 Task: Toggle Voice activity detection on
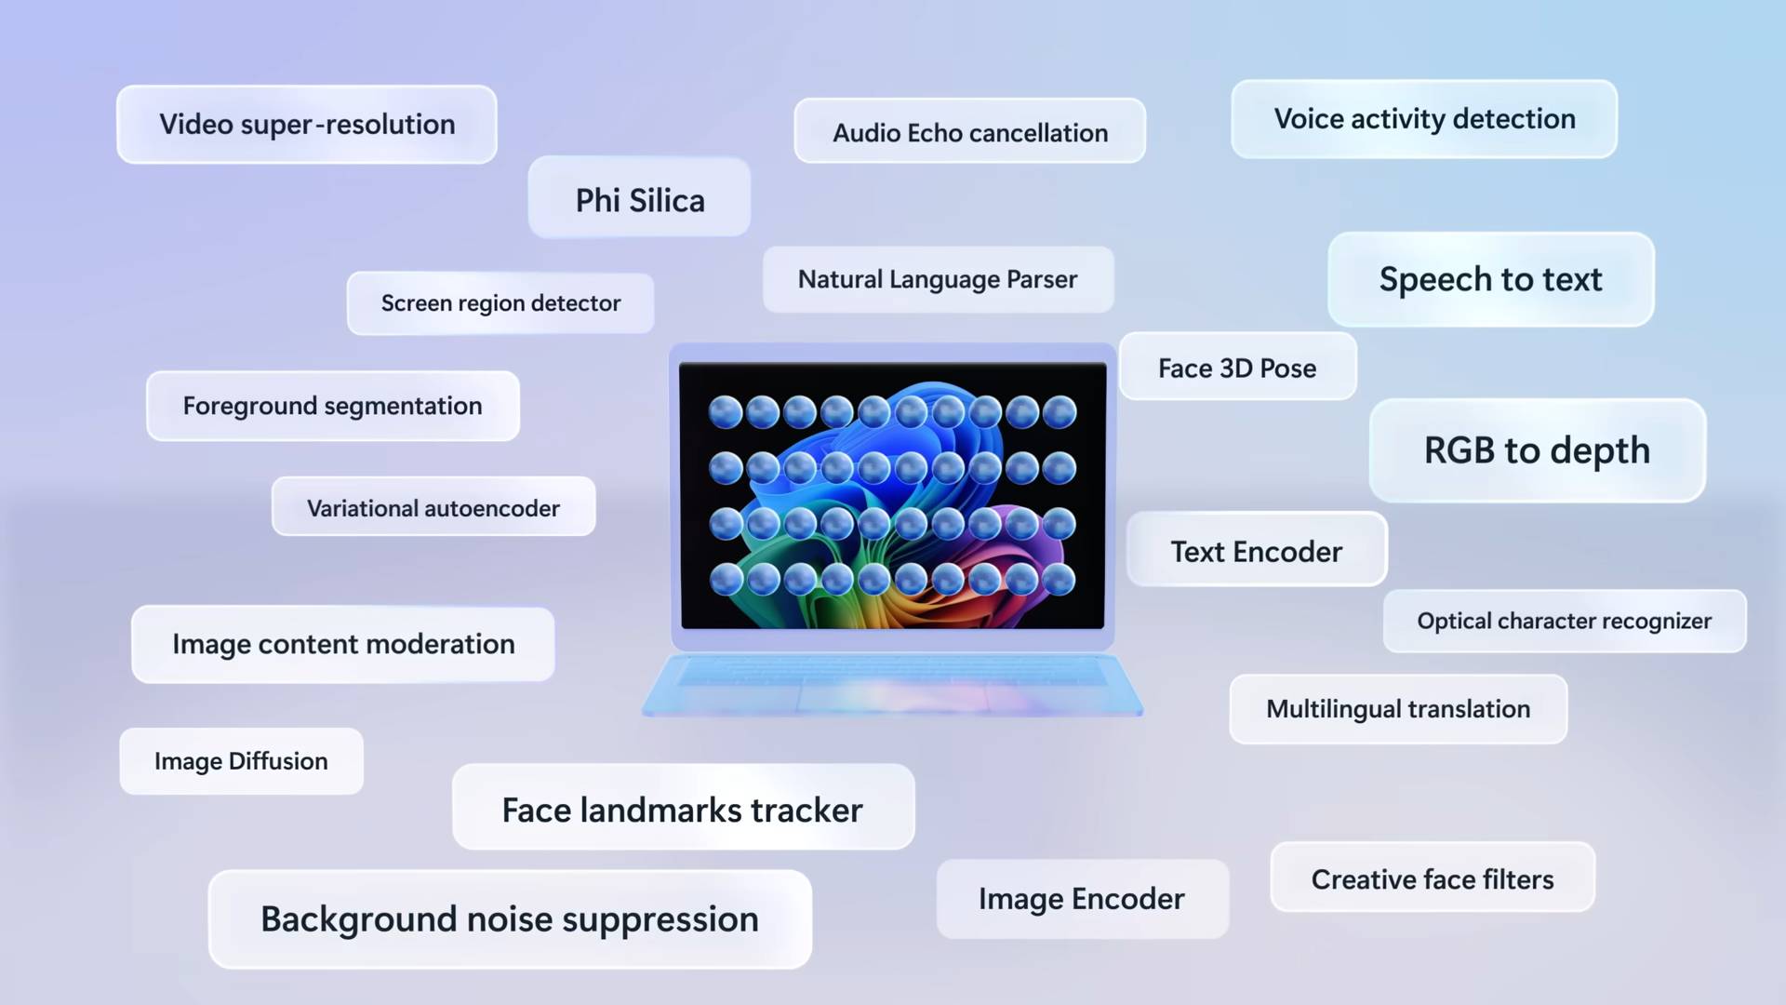[1425, 119]
